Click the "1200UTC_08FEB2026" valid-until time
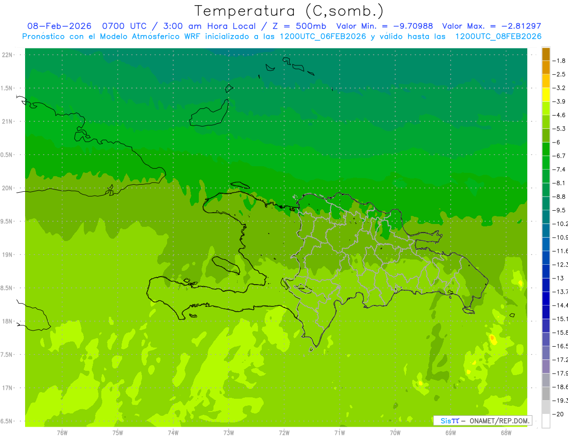 click(498, 36)
